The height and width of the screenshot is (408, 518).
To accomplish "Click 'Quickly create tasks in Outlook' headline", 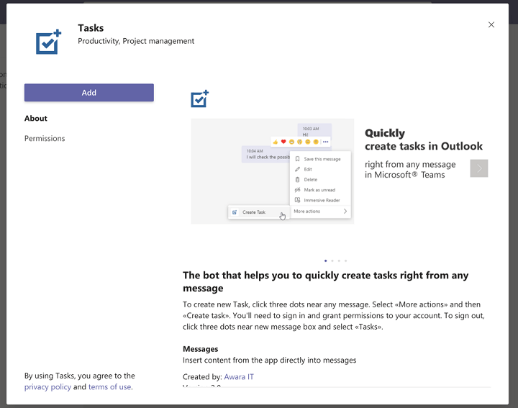I will pyautogui.click(x=424, y=140).
